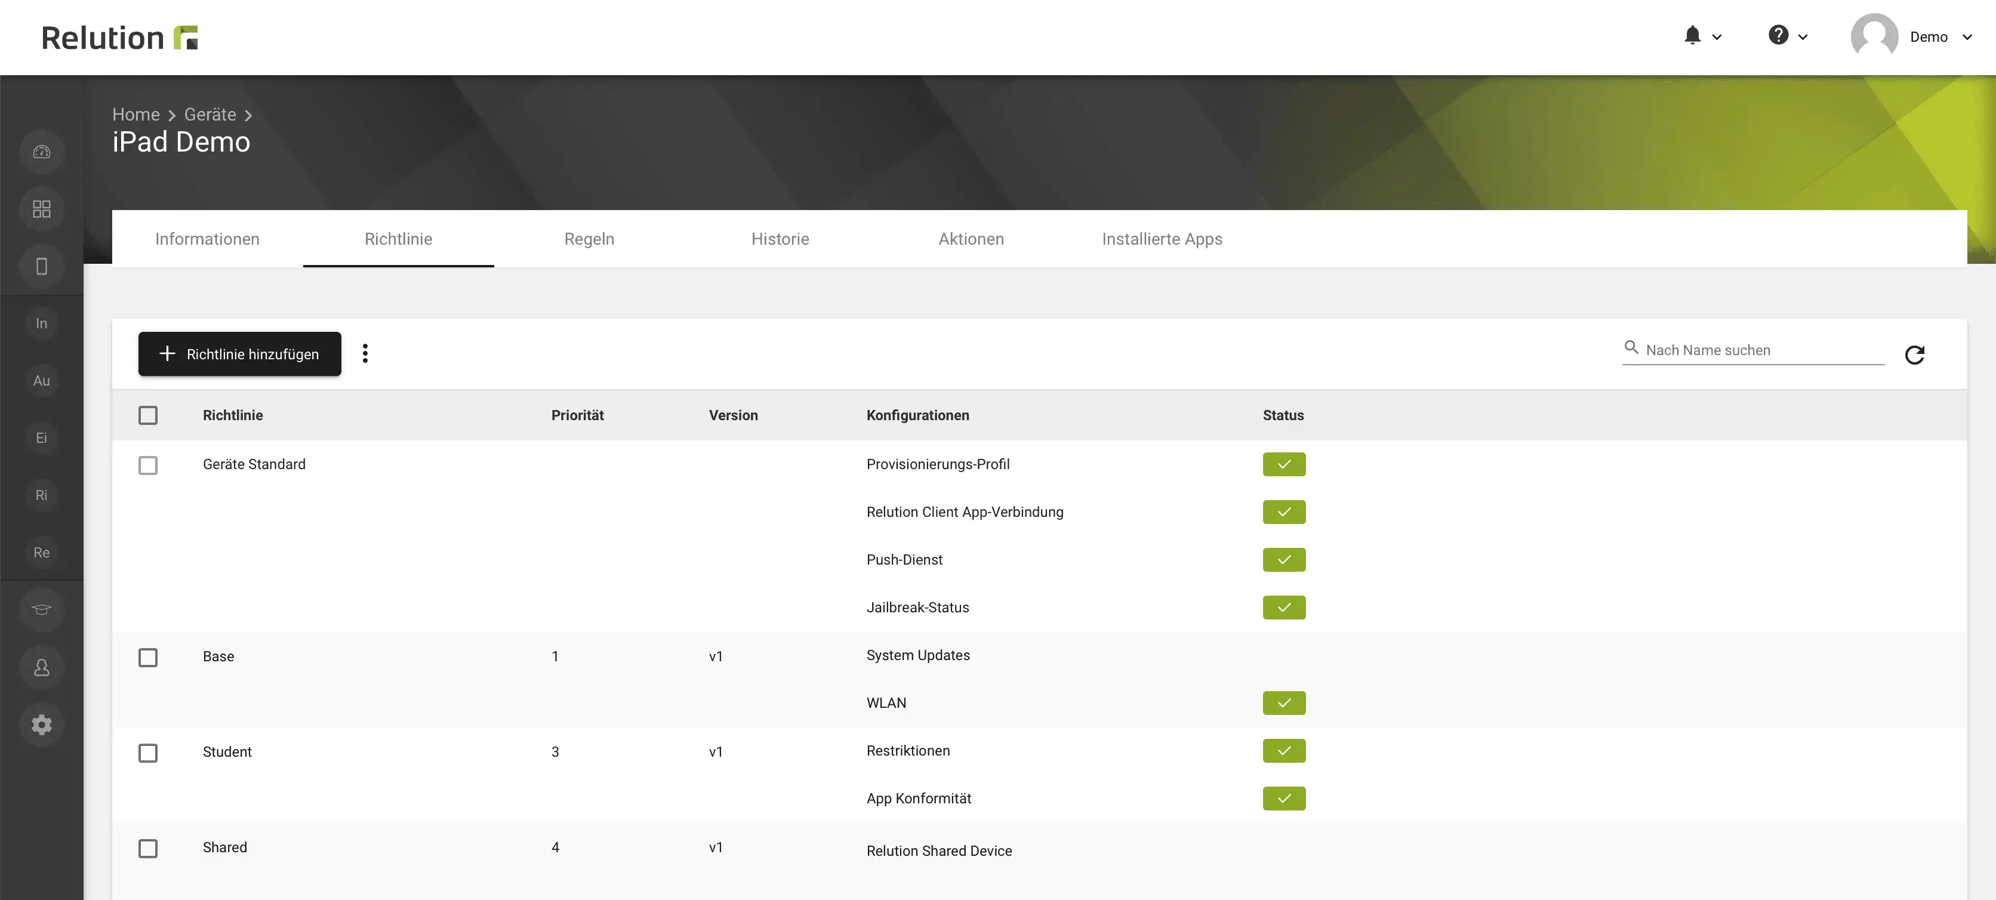
Task: Open the graduation cap education icon
Action: coord(42,611)
